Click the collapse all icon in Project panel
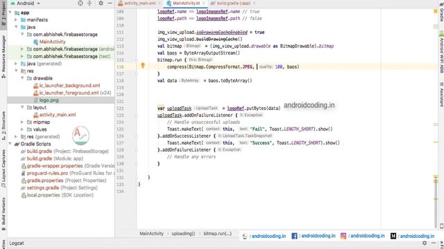444x249 pixels. click(89, 3)
